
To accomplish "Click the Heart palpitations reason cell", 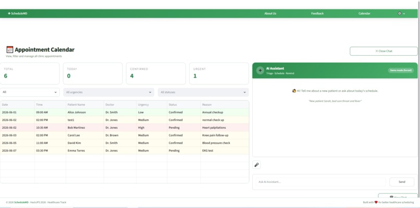I will 225,128.
